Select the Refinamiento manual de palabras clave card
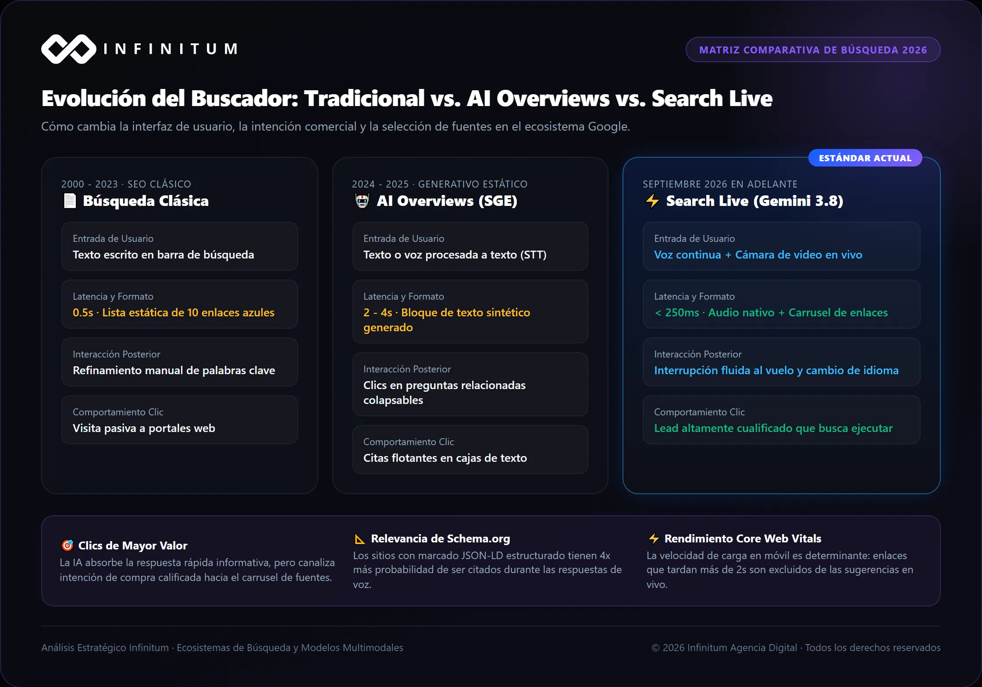 (x=180, y=362)
